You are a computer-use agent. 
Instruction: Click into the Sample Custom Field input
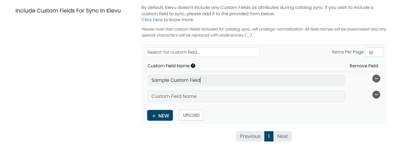(246, 80)
